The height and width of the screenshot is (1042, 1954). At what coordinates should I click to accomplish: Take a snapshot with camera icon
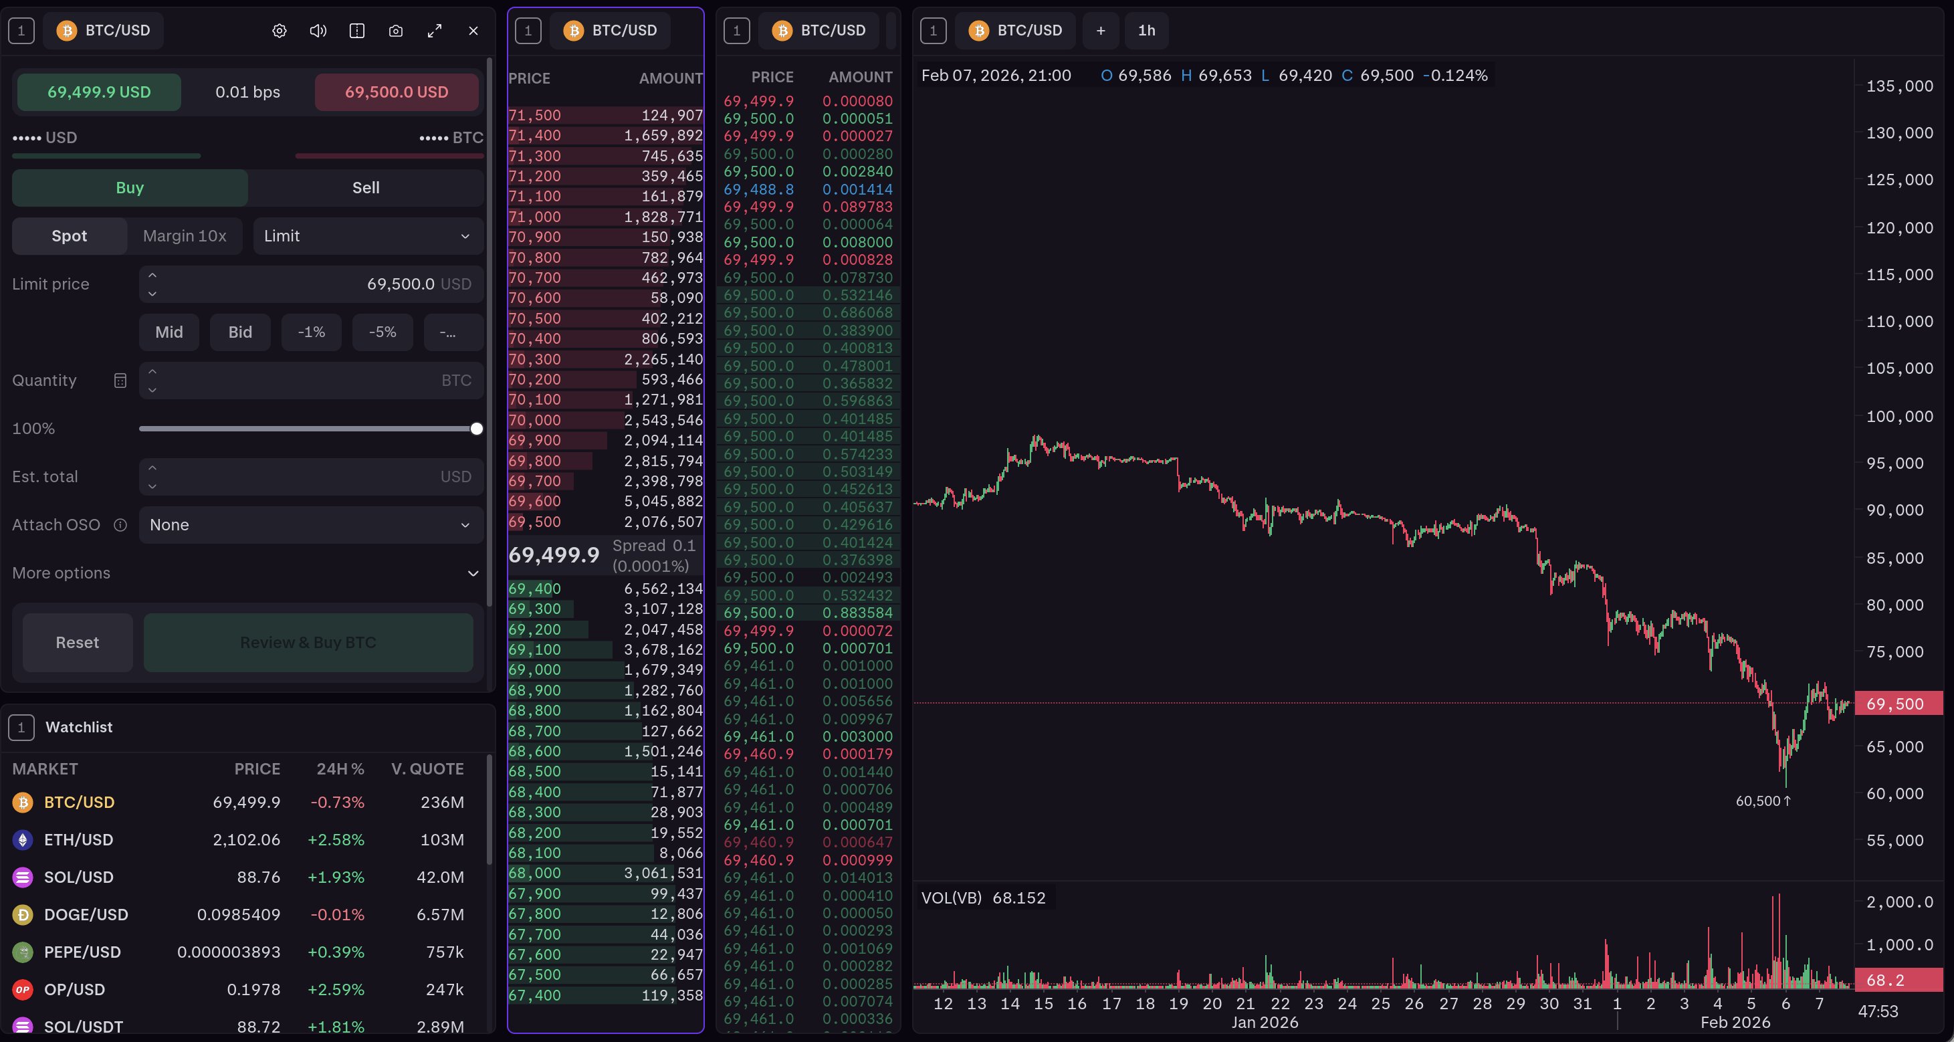click(x=395, y=31)
